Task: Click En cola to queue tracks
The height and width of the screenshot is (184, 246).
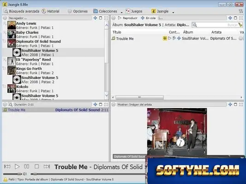Action: tap(148, 18)
